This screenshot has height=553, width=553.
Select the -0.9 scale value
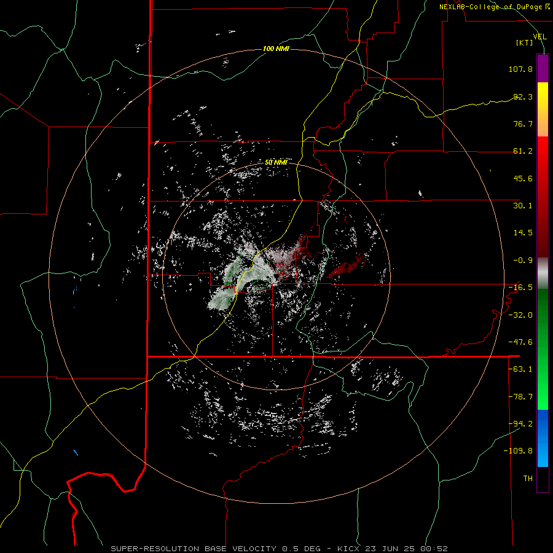pyautogui.click(x=523, y=261)
